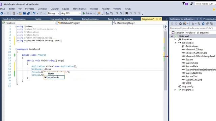Click the open file folder icon
The height and width of the screenshot is (121, 216).
(x=20, y=13)
